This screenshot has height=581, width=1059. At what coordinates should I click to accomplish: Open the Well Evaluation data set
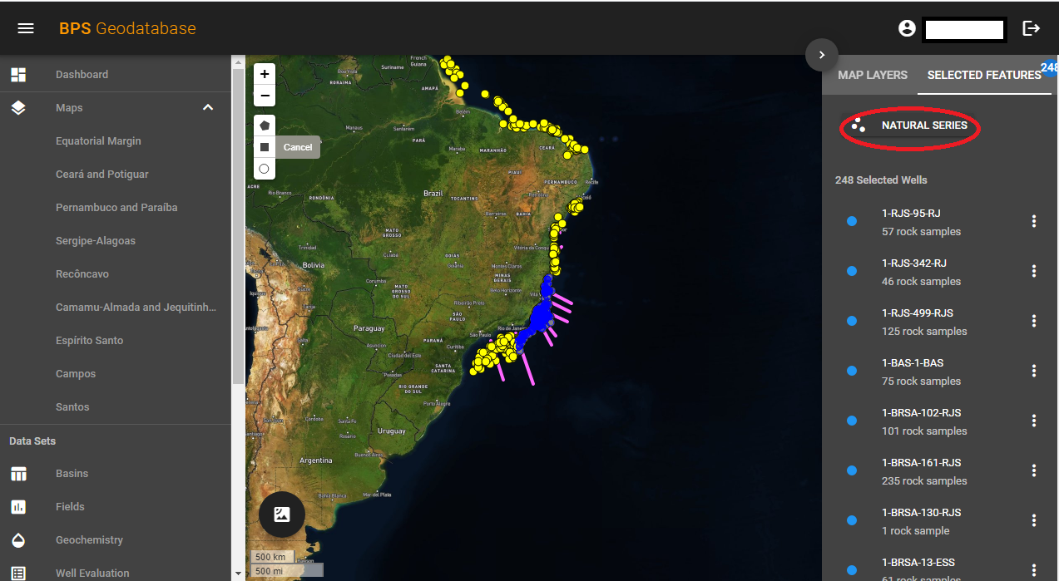pos(92,573)
